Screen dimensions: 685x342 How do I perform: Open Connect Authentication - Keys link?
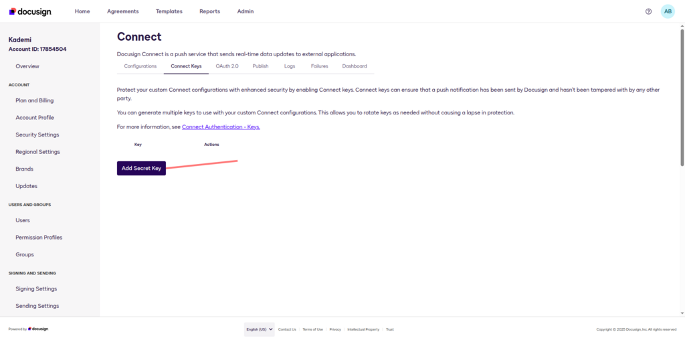pos(221,126)
